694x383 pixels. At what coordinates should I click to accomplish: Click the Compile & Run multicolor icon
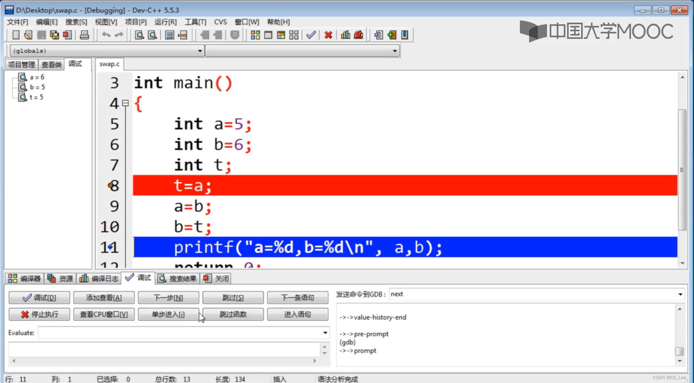[281, 35]
